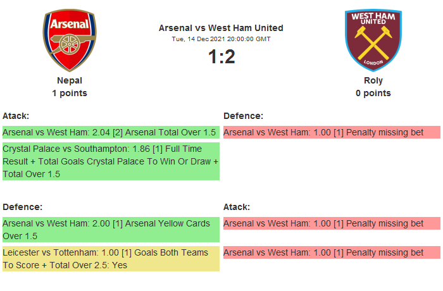Screen dimensions: 443x291
Task: Open the Arsenal vs West Ham United title
Action: [221, 28]
